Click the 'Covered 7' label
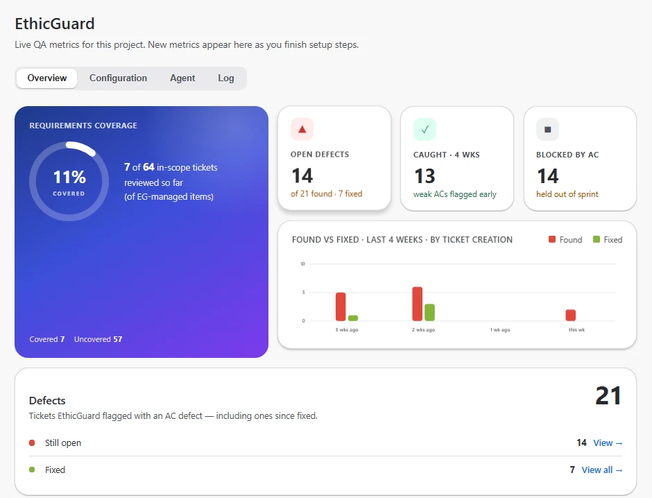The image size is (652, 498). pos(47,339)
